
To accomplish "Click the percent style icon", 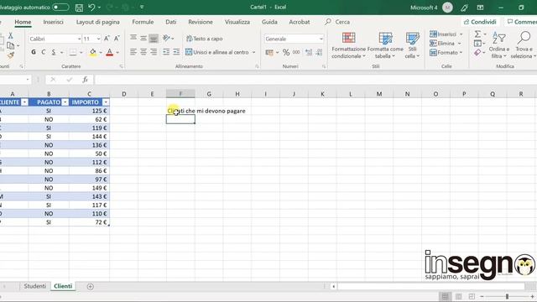I will click(x=286, y=52).
